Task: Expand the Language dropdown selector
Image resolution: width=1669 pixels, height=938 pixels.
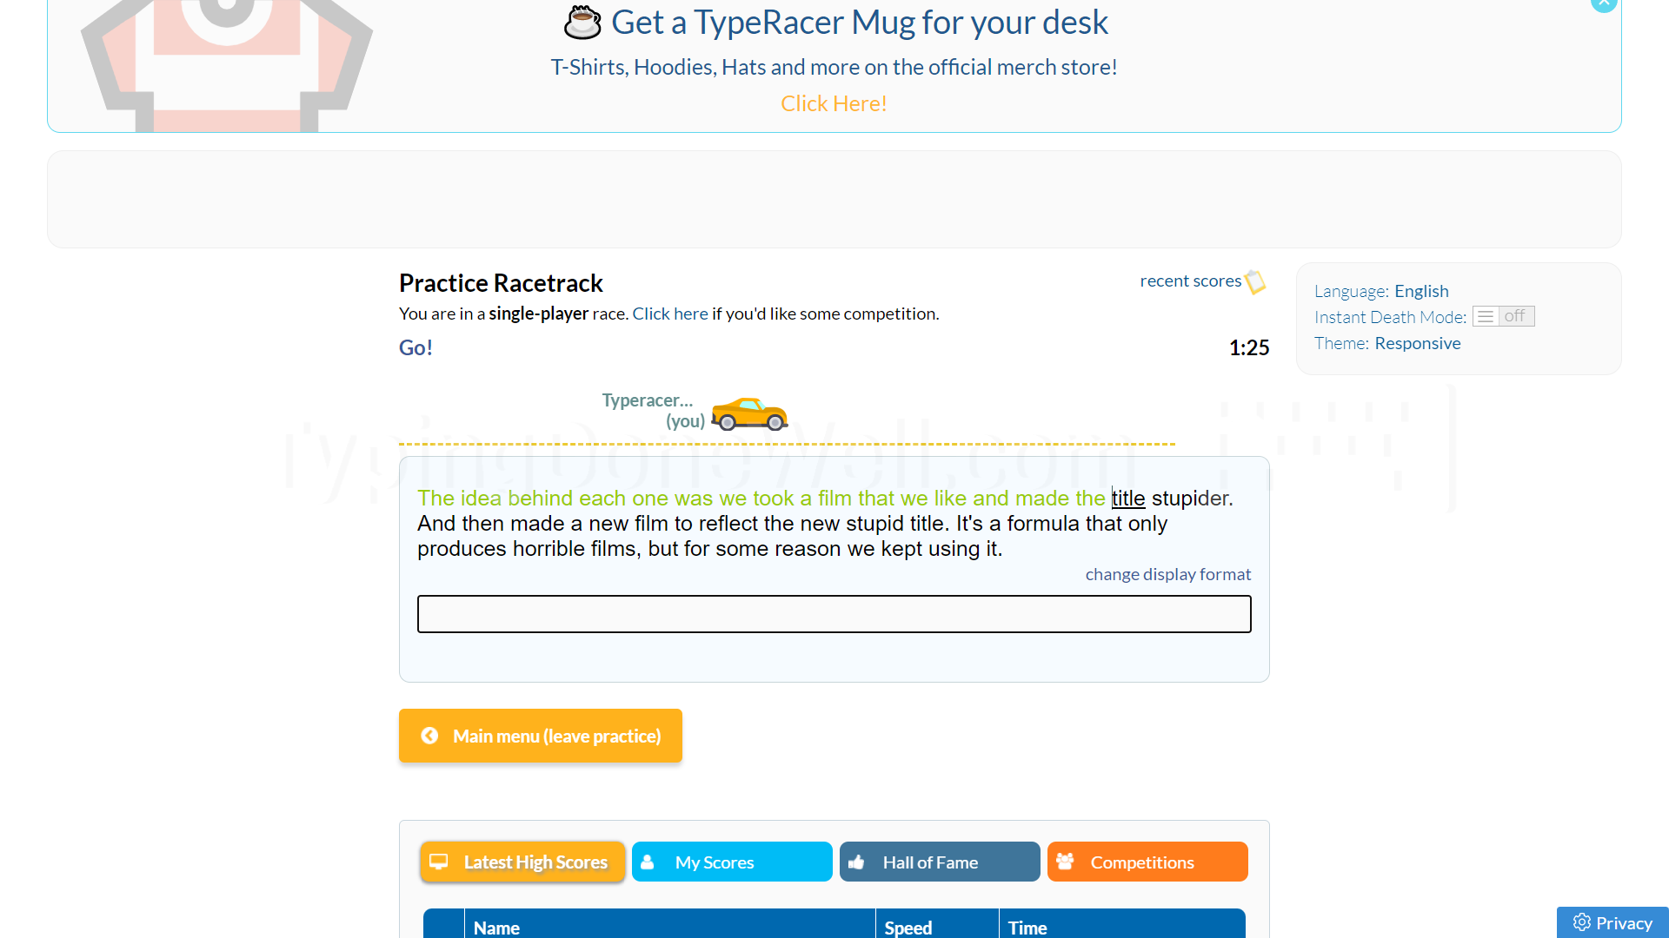Action: pyautogui.click(x=1420, y=290)
